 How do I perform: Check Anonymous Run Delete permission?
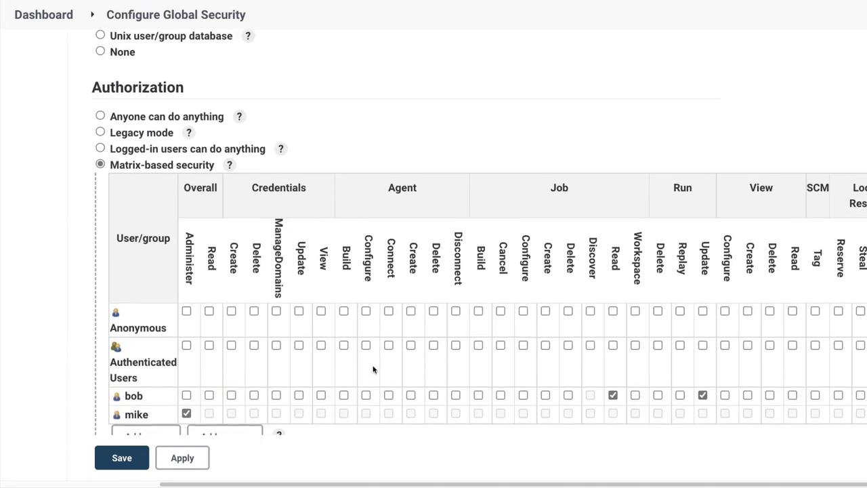pos(658,311)
